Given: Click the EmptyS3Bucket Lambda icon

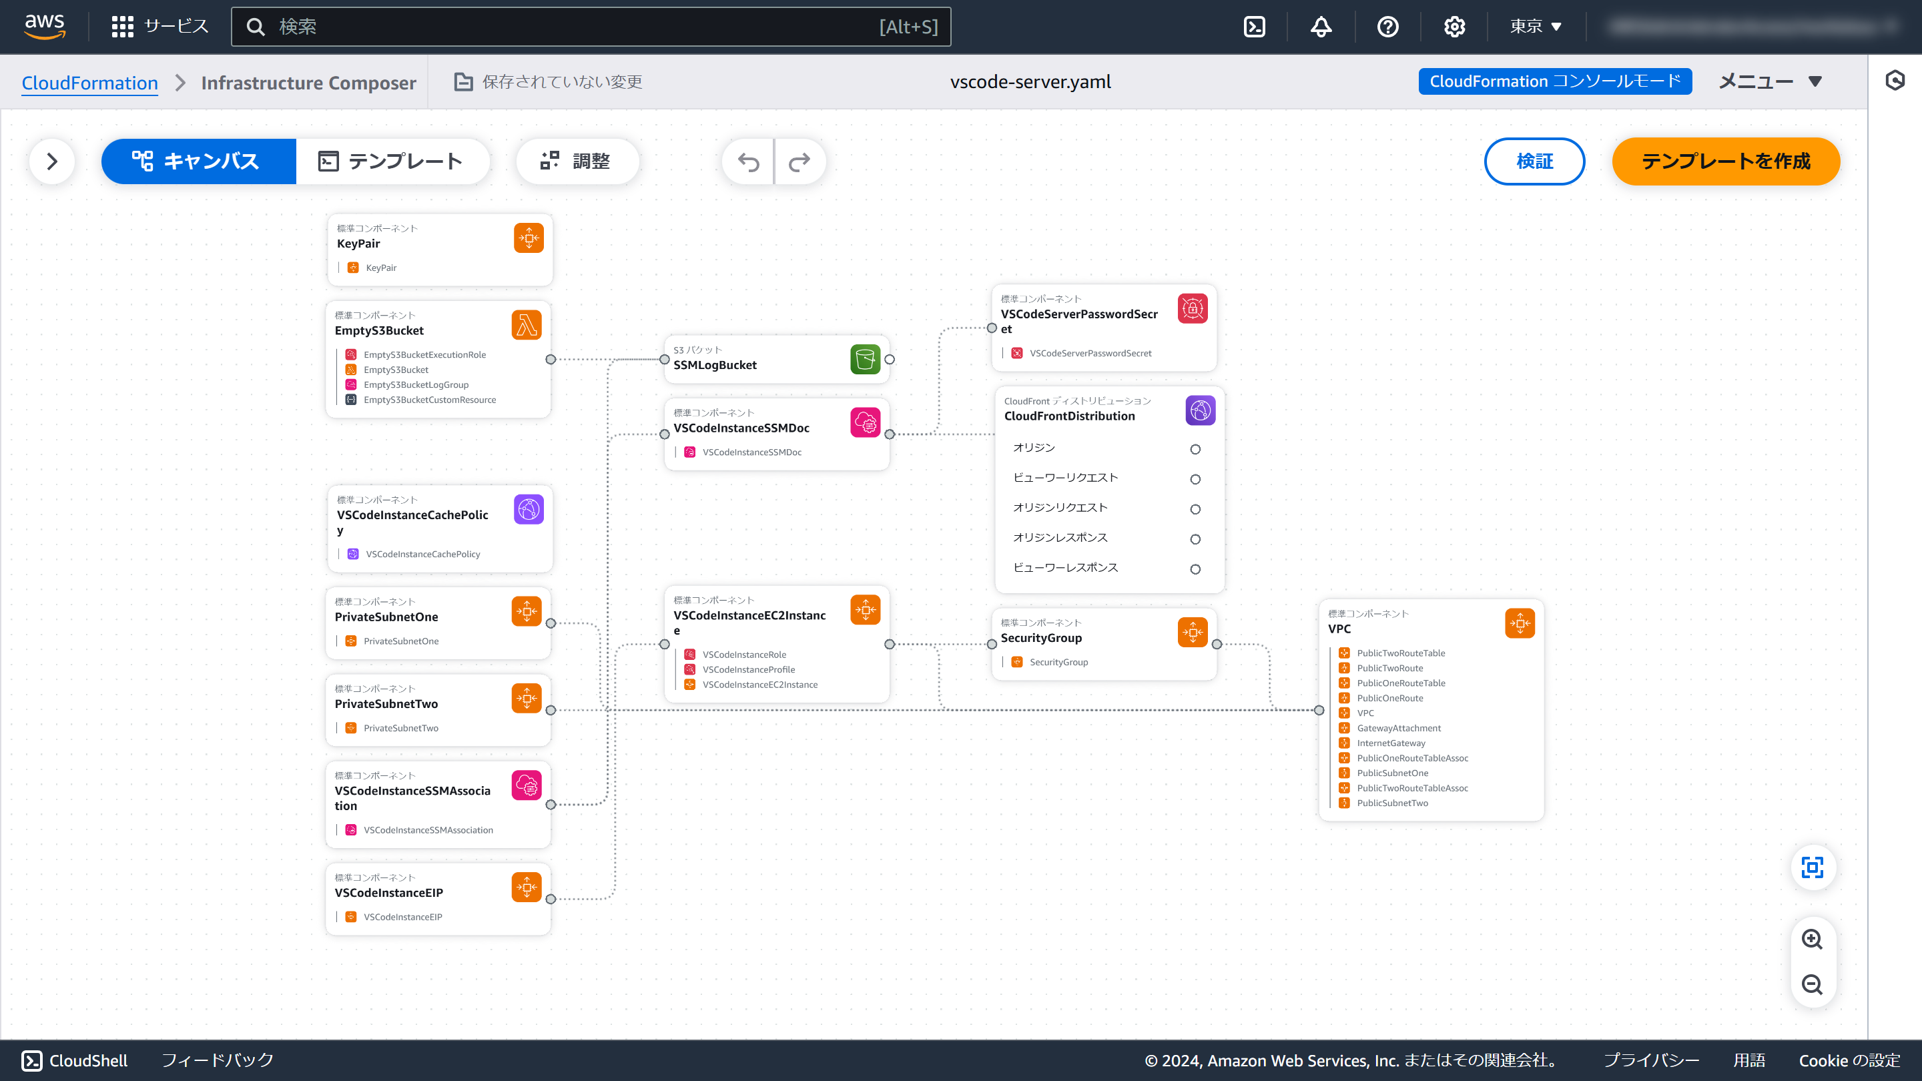Looking at the screenshot, I should coord(527,325).
